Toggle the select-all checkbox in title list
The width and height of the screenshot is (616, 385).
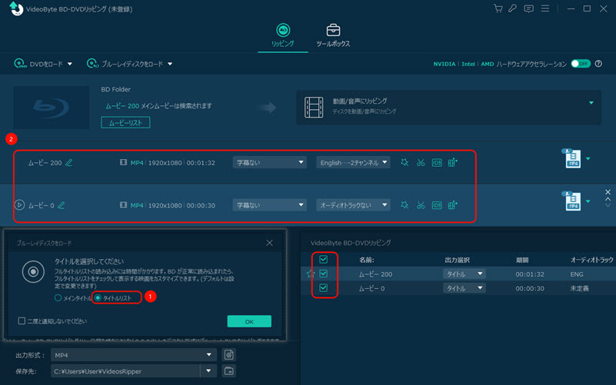tap(323, 259)
